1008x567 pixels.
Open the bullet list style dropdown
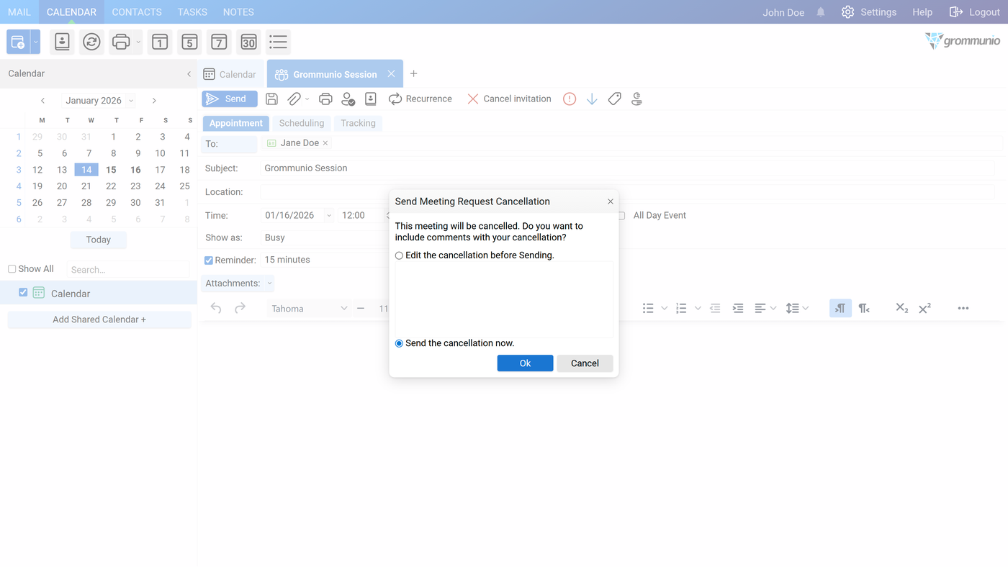pos(664,308)
